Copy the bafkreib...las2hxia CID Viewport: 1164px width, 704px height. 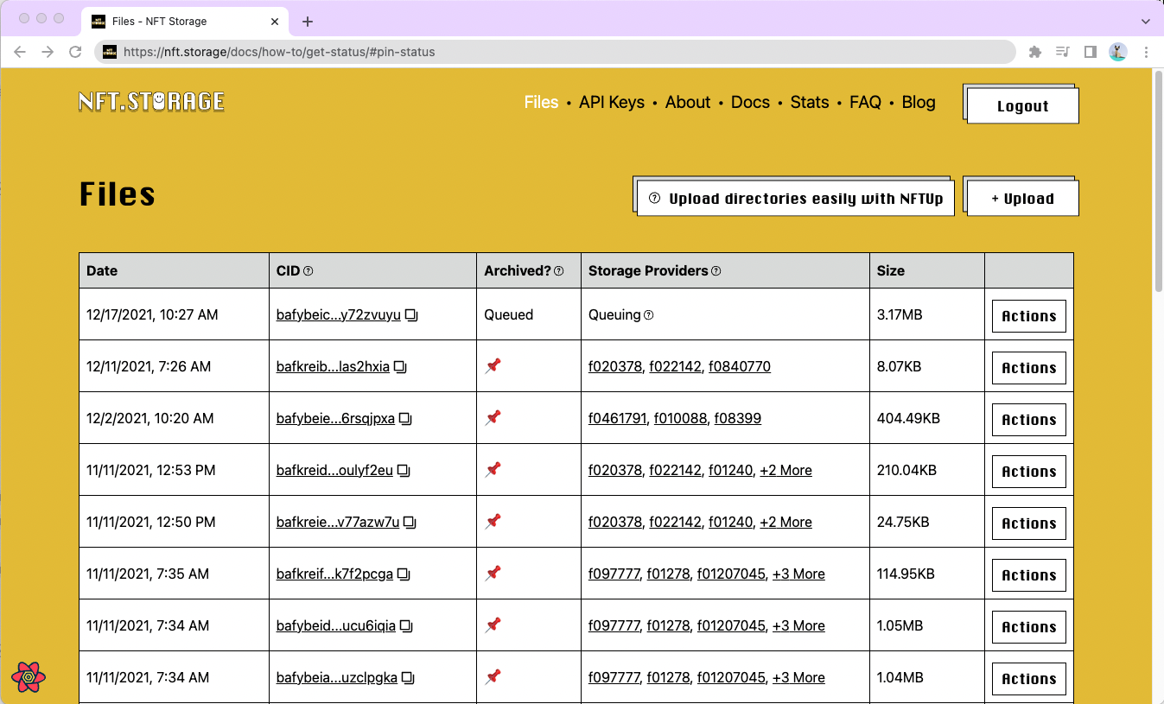click(399, 366)
